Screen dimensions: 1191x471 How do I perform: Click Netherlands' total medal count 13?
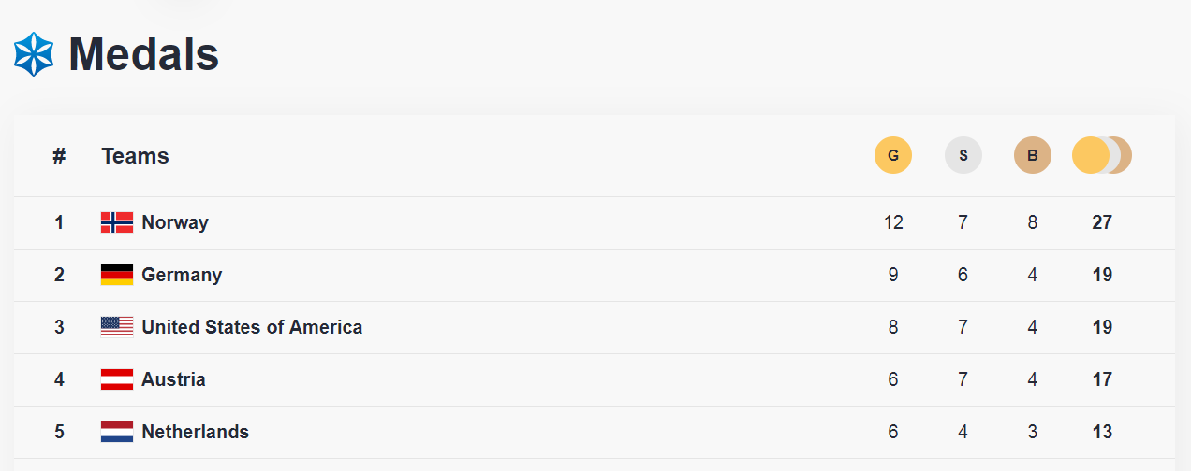1102,432
